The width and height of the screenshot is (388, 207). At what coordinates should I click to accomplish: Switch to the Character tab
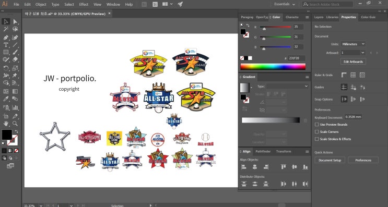coord(292,17)
